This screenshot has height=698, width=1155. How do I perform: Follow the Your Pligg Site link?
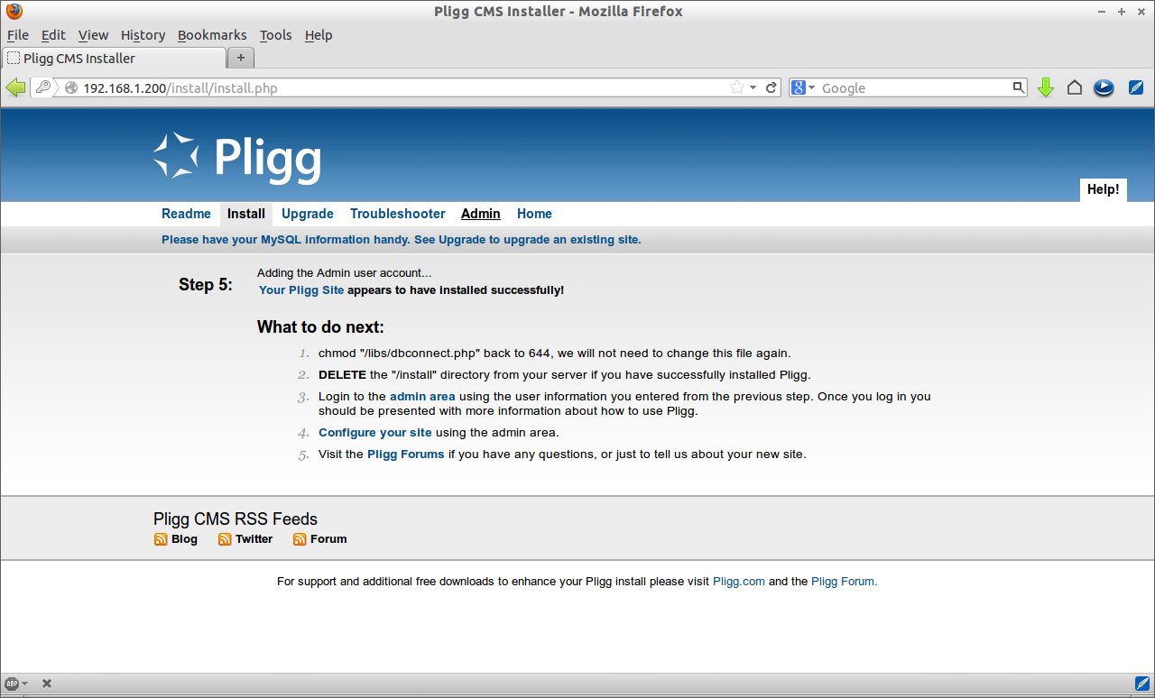point(301,290)
